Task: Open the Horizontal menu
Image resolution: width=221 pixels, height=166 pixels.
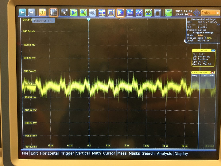Action: 49,153
